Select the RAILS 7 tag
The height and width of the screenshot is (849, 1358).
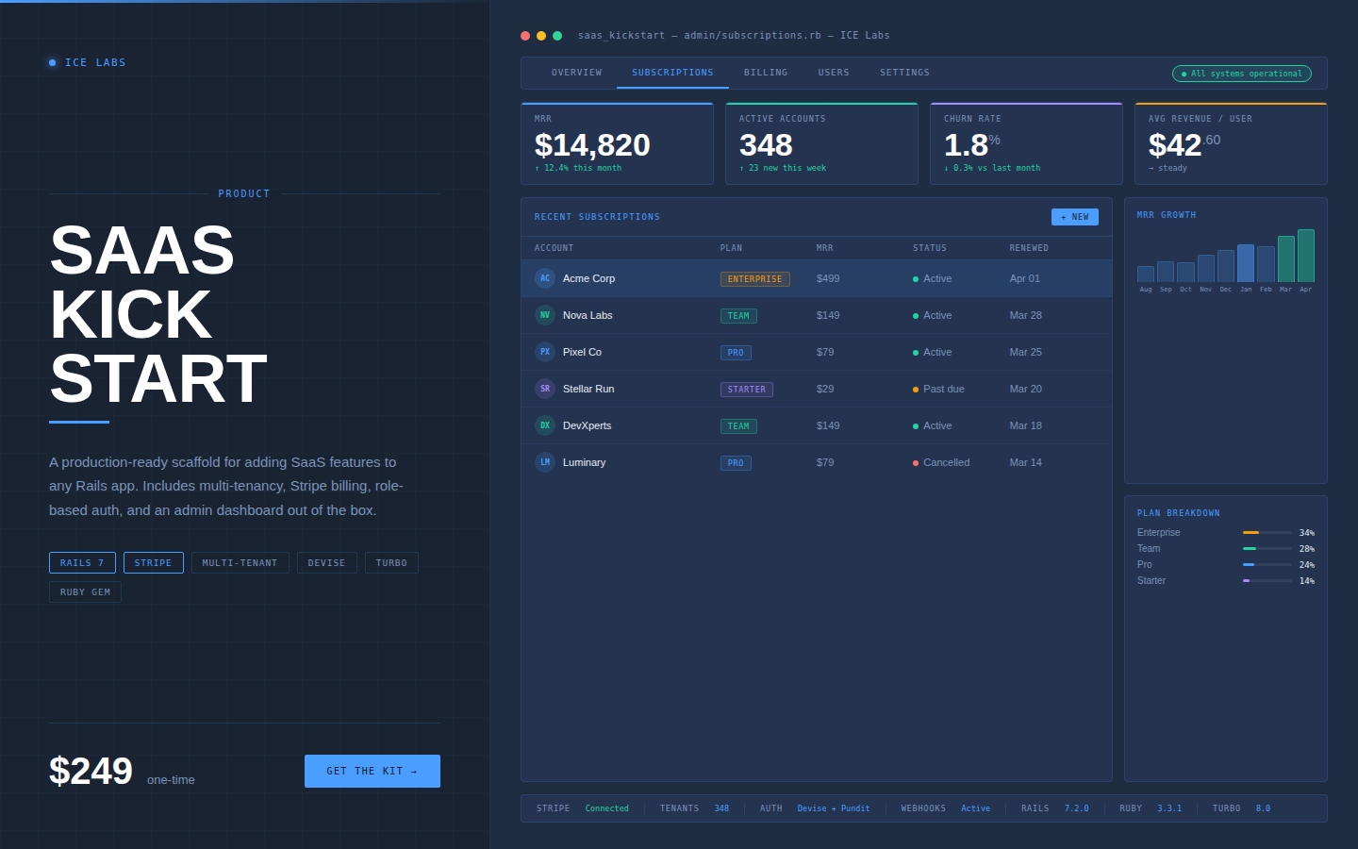click(x=82, y=562)
